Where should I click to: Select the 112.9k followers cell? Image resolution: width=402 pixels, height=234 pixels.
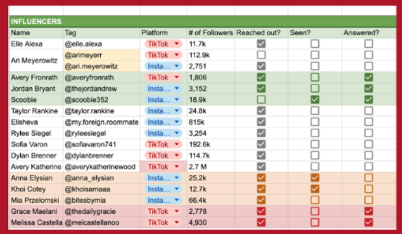[211, 55]
